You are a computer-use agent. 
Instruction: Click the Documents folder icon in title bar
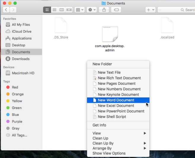[x=103, y=3]
